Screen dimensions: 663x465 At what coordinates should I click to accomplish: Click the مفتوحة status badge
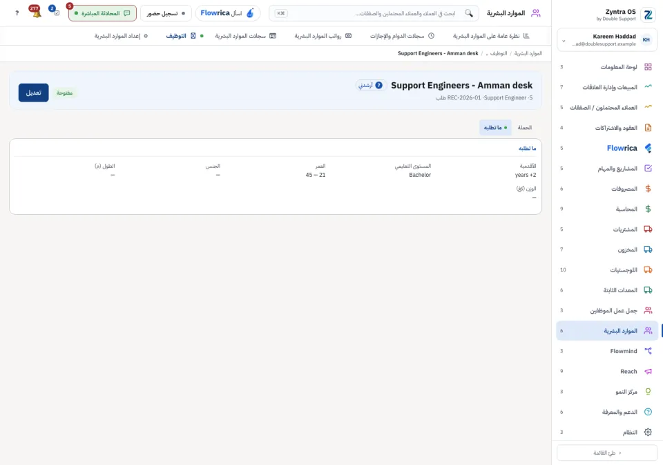[x=65, y=93]
